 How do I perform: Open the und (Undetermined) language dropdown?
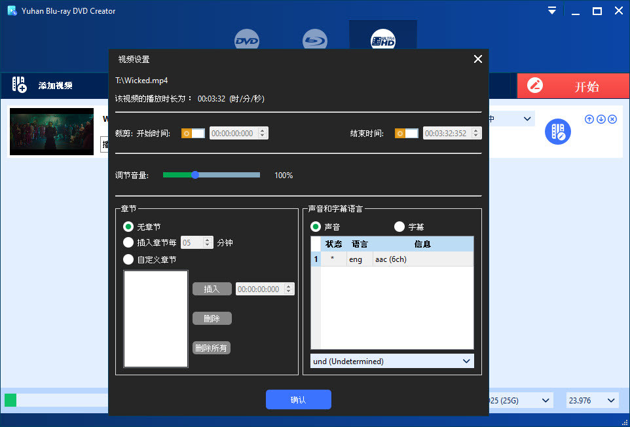392,361
